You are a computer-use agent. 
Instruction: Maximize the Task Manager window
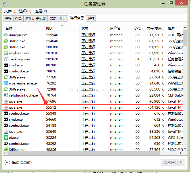tap(171, 3)
